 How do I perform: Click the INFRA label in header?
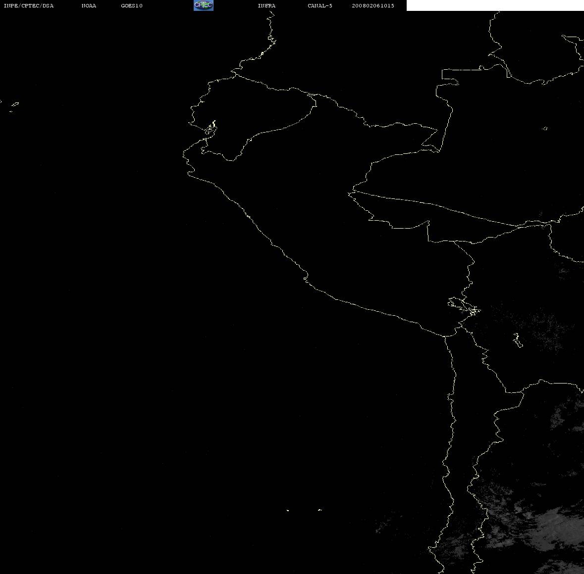click(266, 5)
